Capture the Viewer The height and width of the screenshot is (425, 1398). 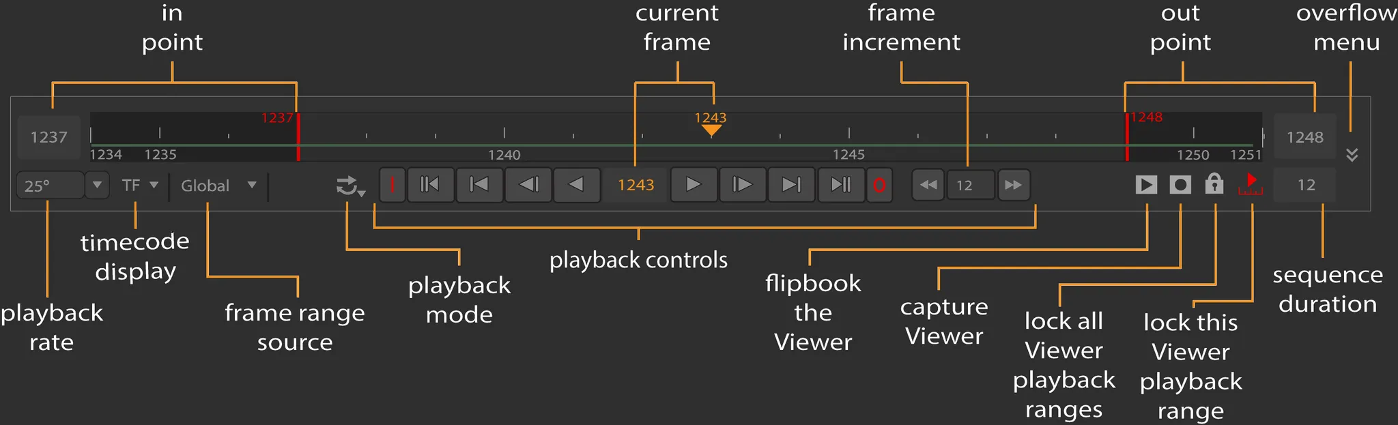point(1180,185)
